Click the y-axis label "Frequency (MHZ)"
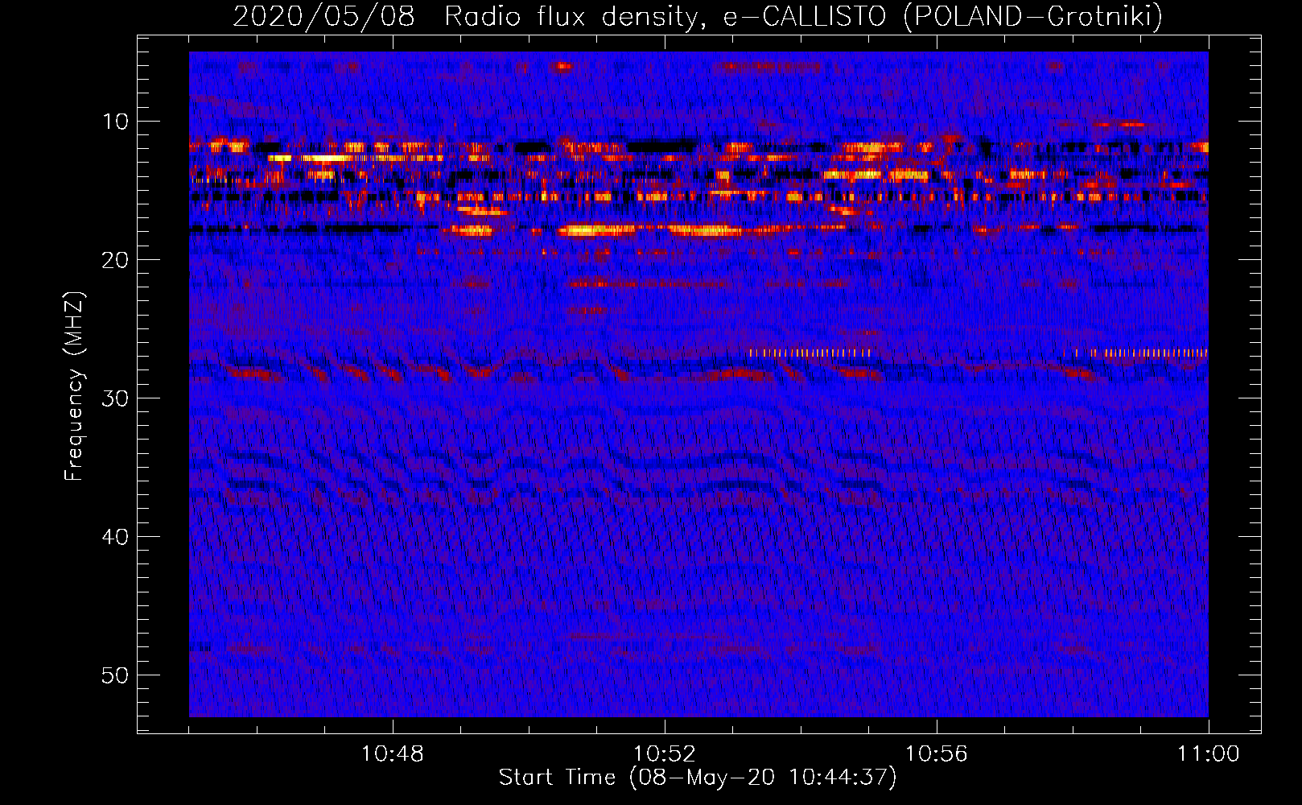The width and height of the screenshot is (1302, 805). coord(74,386)
